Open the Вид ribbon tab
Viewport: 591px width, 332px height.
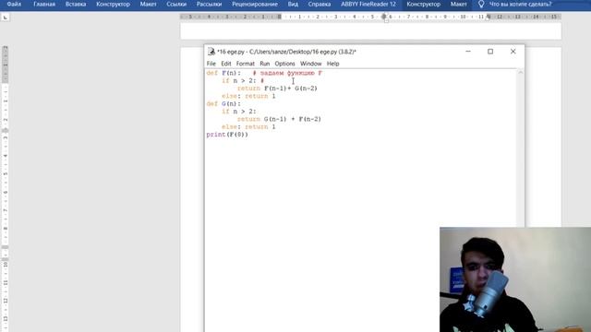(293, 4)
